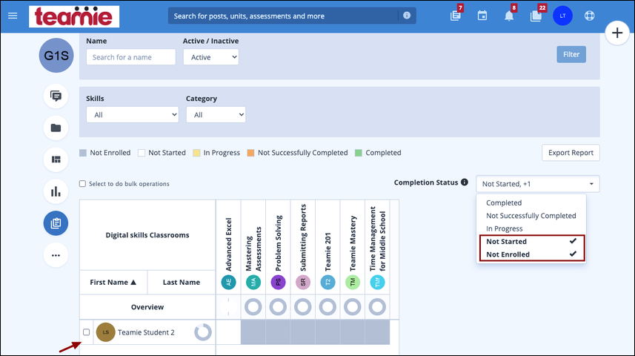Click Export Report button
Screen dimensions: 635x356
[x=571, y=153]
